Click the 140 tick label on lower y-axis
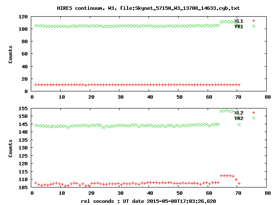 (23, 132)
